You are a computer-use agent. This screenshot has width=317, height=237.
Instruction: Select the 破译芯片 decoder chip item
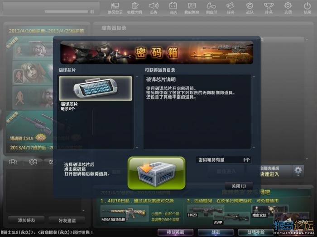click(96, 88)
